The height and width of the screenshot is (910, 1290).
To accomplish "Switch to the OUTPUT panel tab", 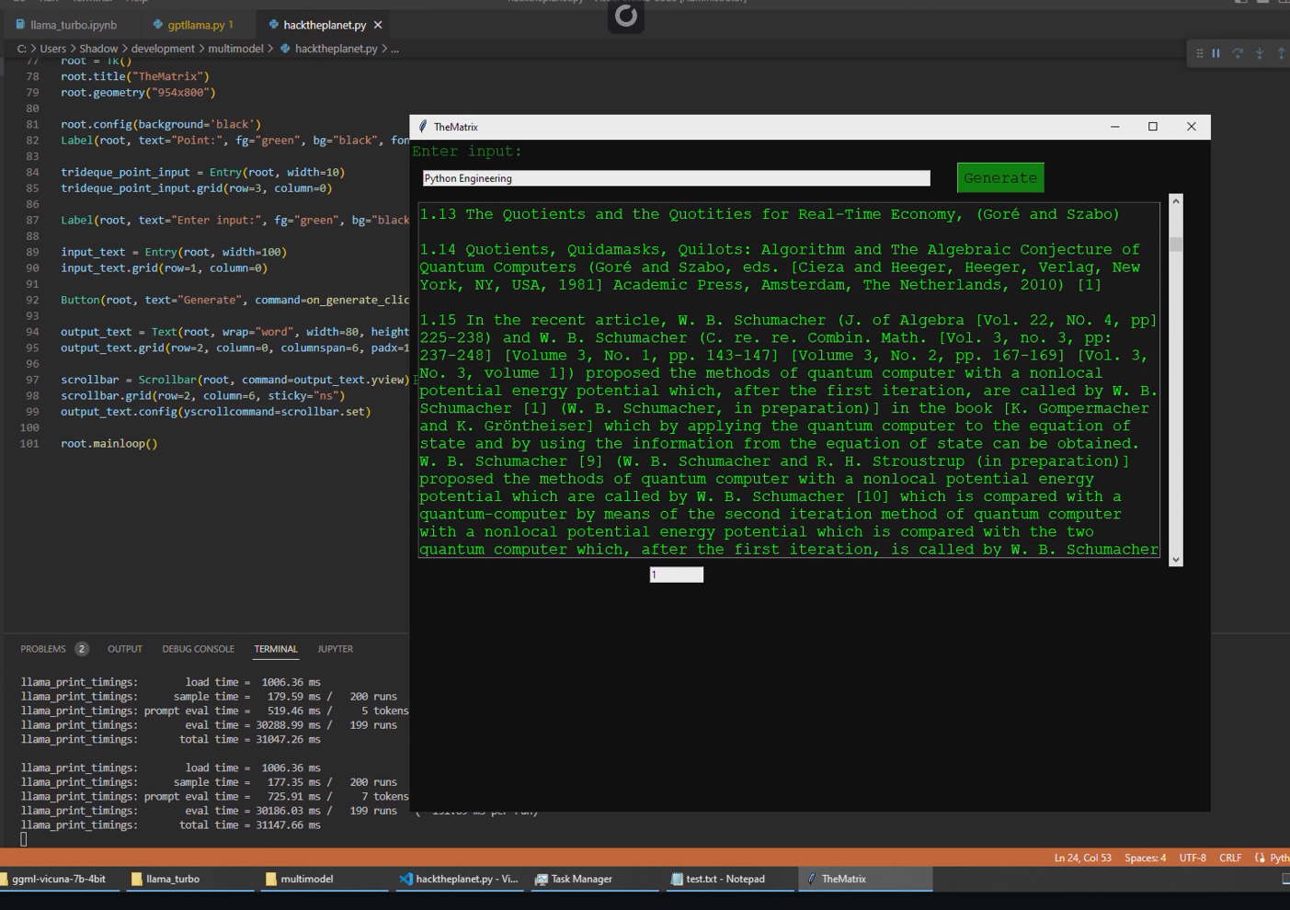I will click(x=125, y=649).
